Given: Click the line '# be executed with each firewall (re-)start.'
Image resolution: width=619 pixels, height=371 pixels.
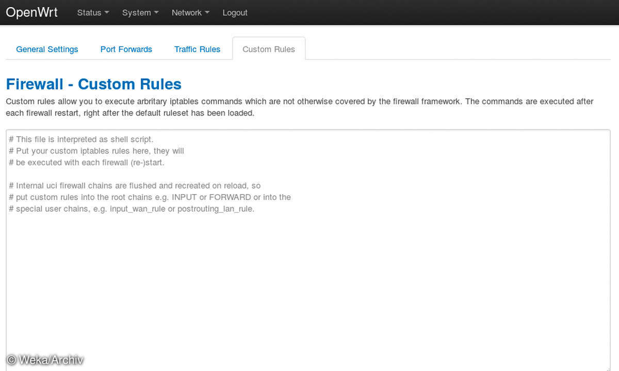Looking at the screenshot, I should point(87,162).
